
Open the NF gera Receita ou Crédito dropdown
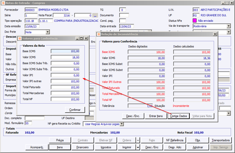(122, 124)
